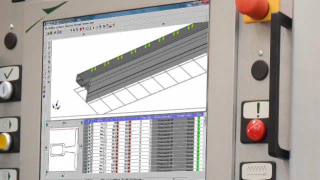Viewport: 320px width, 180px height.
Task: Click the green Stato indicator in row 10
Action: pyautogui.click(x=198, y=151)
